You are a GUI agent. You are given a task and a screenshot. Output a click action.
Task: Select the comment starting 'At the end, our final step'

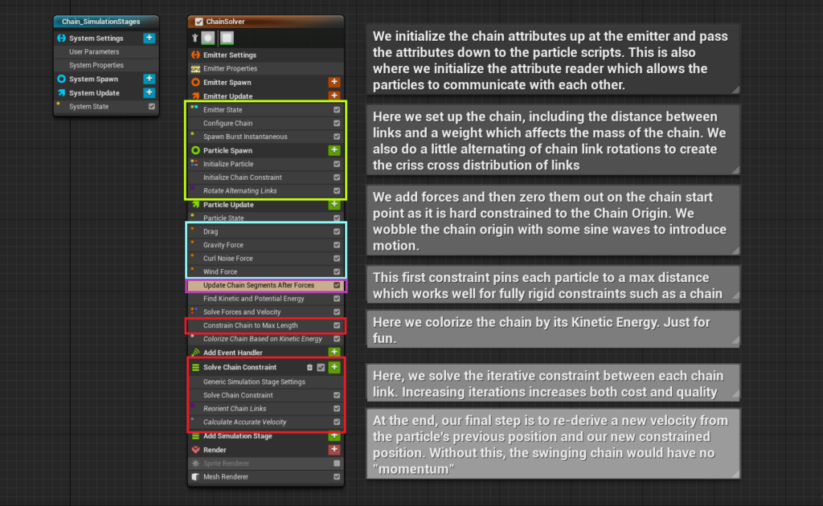tap(553, 444)
